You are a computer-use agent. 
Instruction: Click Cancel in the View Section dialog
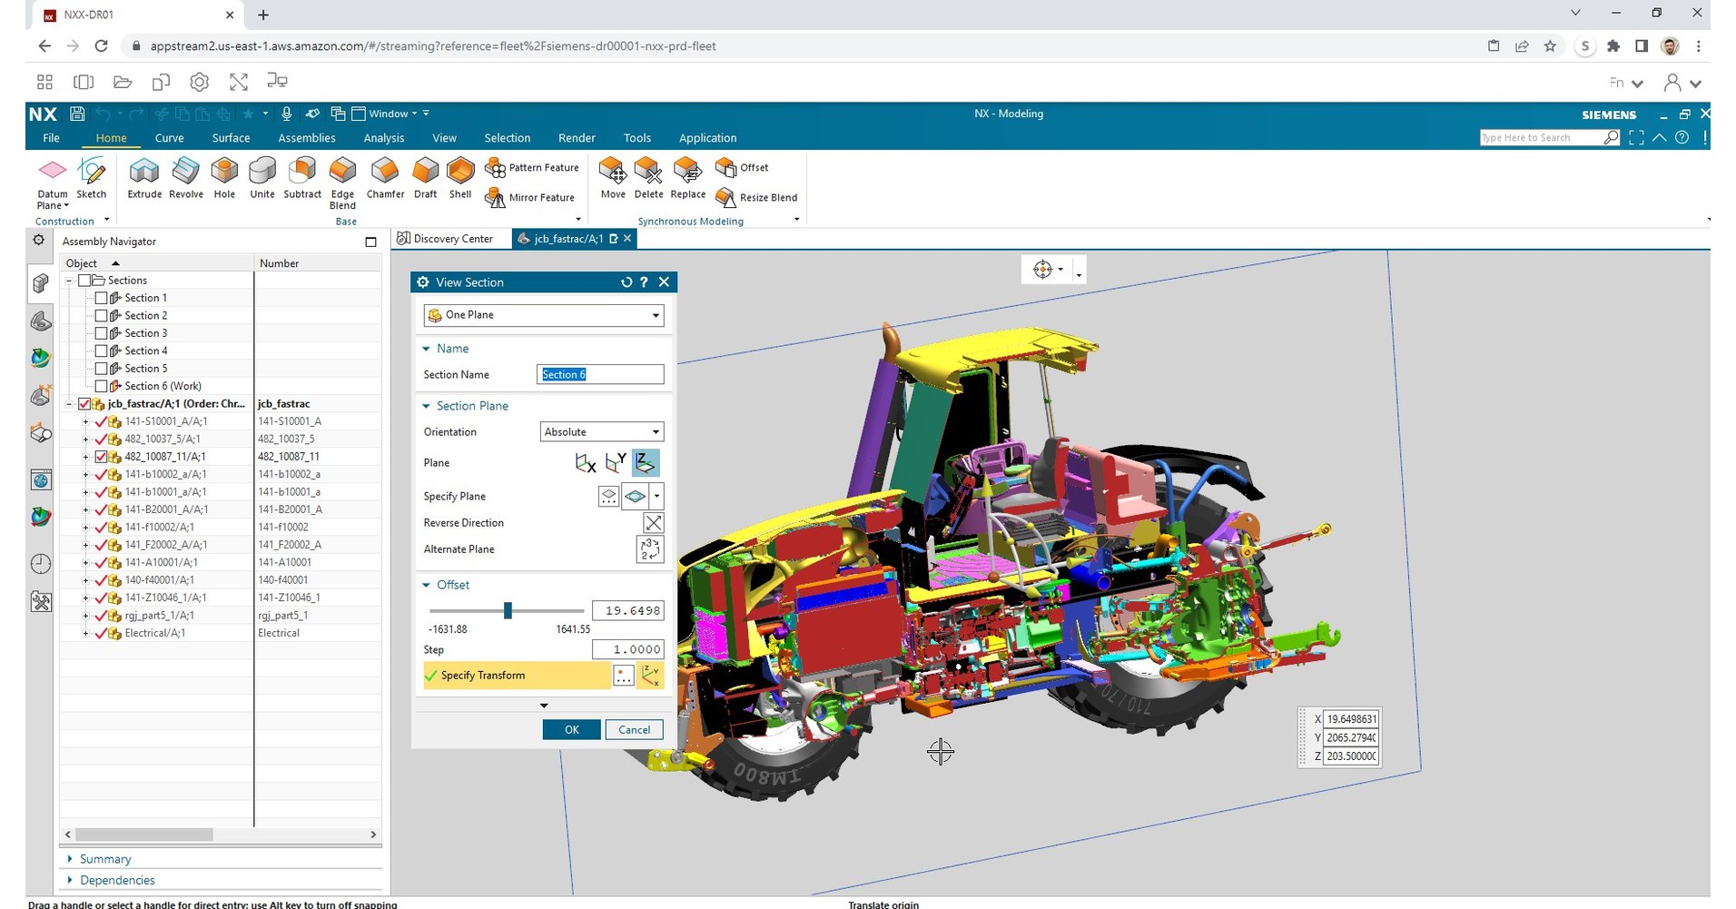634,729
